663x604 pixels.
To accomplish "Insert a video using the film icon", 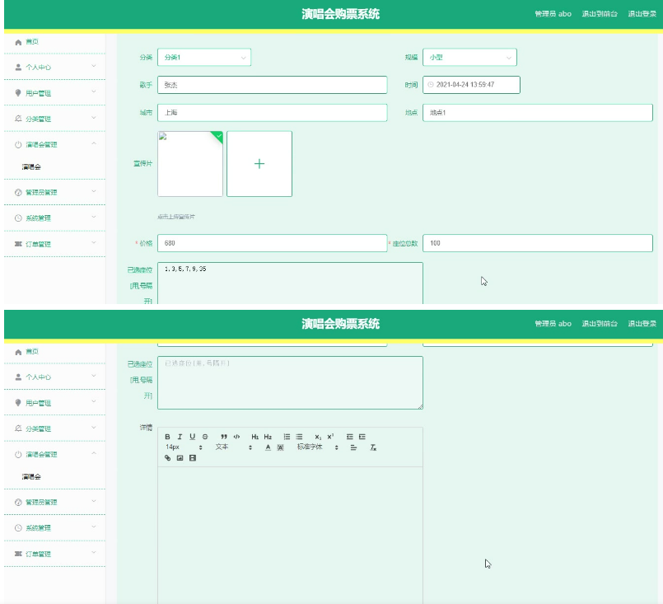I will tap(193, 457).
